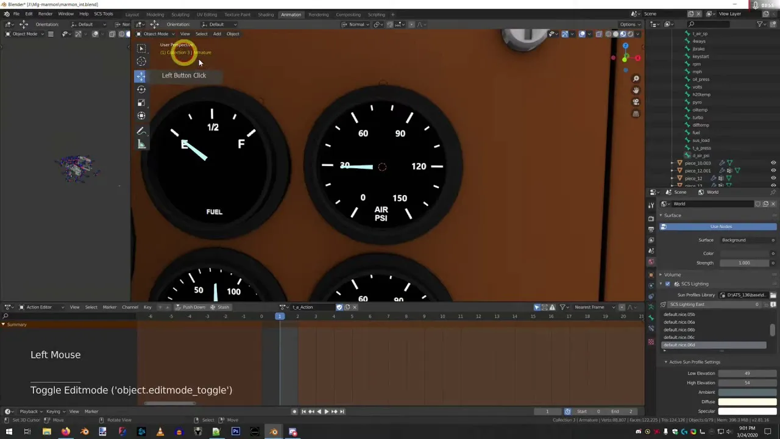Open the World properties tab in Properties editor

pyautogui.click(x=651, y=262)
